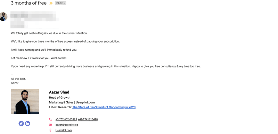This screenshot has width=278, height=134.
Task: Remove the Inbox label with the x
Action: click(x=64, y=3)
